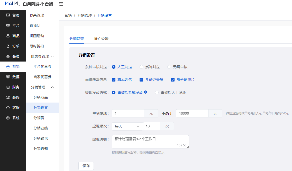Click the 数据 chart icon

click(x=8, y=77)
